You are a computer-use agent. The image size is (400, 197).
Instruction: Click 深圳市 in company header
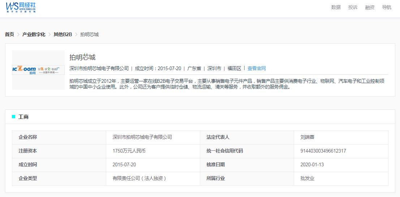coord(214,68)
